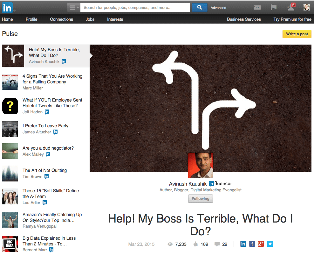Image resolution: width=314 pixels, height=255 pixels.
Task: Open the Connections menu
Action: 61,19
